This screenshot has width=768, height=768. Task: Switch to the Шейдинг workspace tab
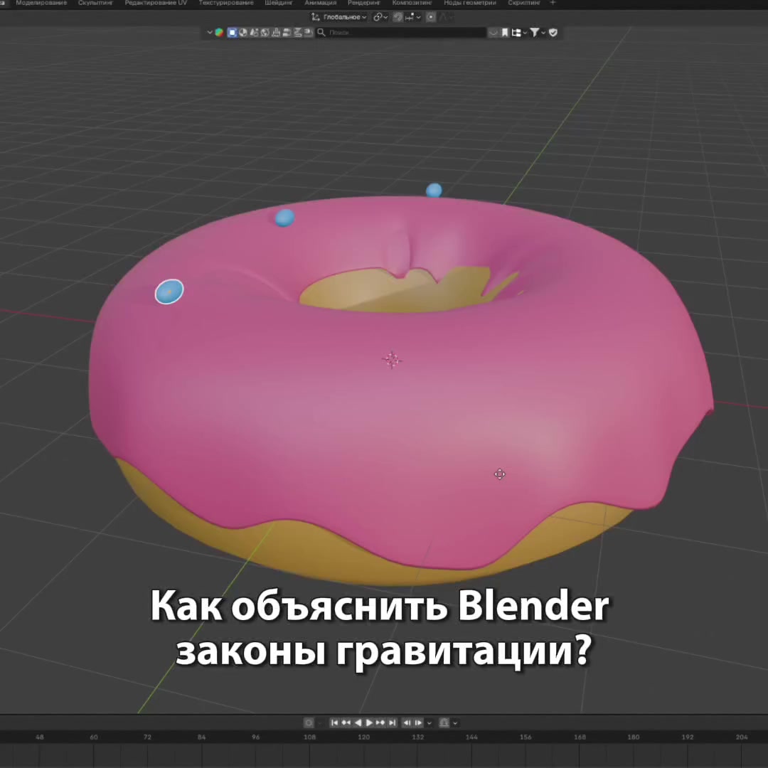[x=279, y=3]
